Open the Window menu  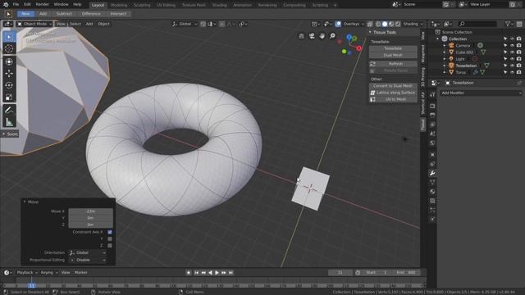(x=61, y=4)
